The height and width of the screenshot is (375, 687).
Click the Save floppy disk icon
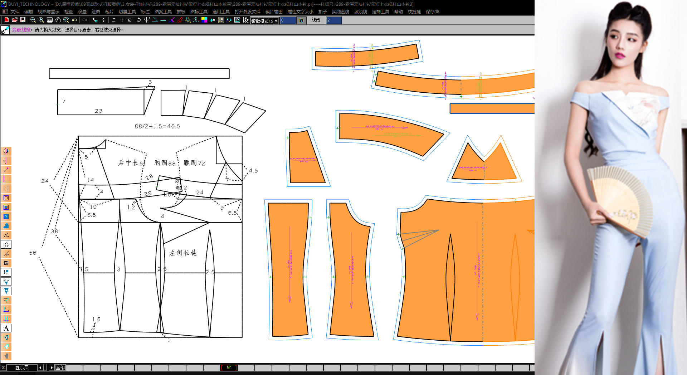pos(23,20)
